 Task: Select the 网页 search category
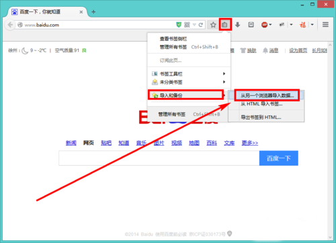(89, 143)
